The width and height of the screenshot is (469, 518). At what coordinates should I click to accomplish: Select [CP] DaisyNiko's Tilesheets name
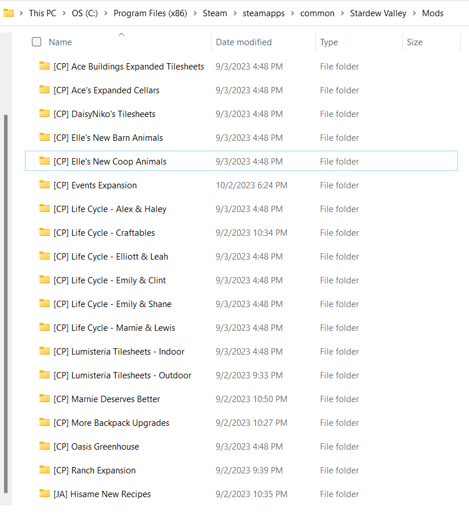pyautogui.click(x=104, y=114)
